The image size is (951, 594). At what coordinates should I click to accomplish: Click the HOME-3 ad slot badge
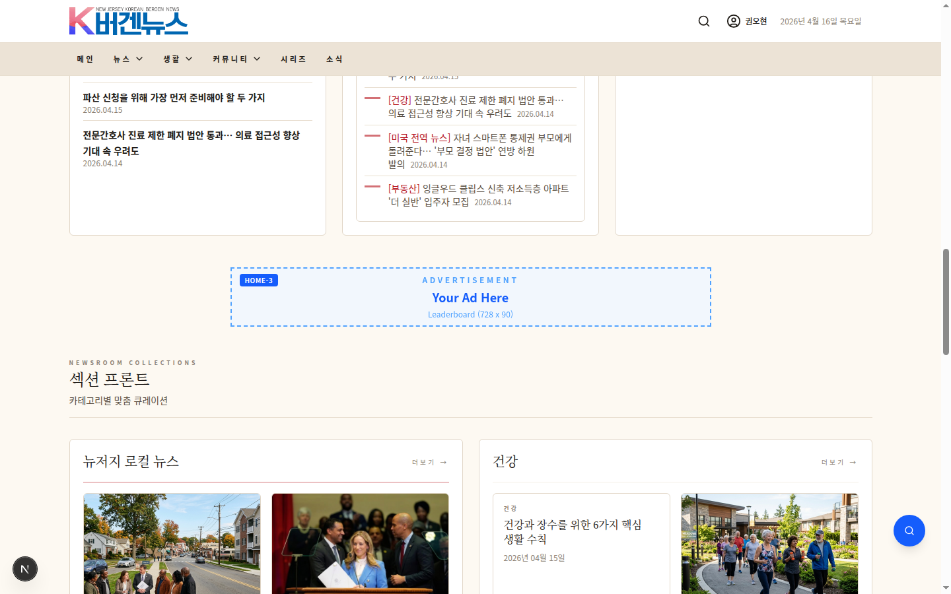258,280
